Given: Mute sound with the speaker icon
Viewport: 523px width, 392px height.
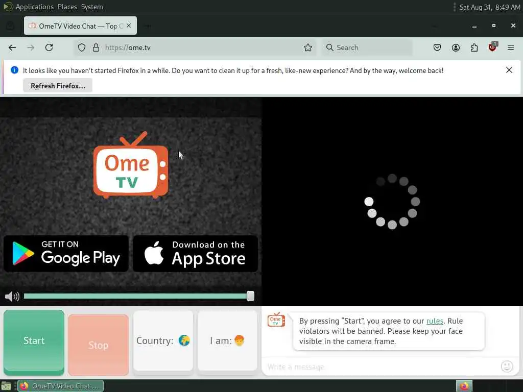Looking at the screenshot, I should [x=12, y=297].
